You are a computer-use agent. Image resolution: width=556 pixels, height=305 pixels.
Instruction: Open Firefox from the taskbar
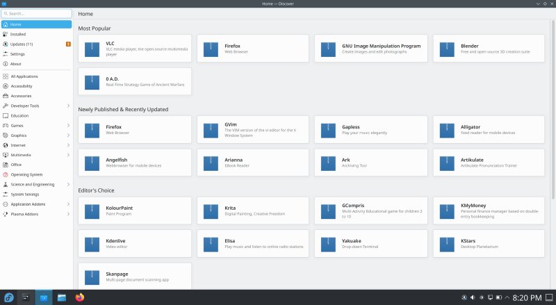(80, 297)
